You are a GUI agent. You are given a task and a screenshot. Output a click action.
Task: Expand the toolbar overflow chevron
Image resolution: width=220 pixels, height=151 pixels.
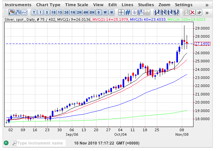coord(207,12)
